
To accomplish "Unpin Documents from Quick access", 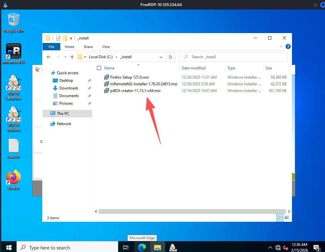I will (x=89, y=96).
